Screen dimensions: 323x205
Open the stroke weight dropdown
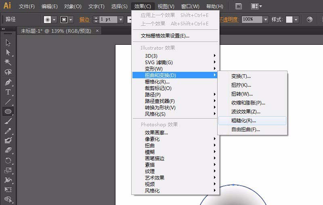tap(121, 19)
